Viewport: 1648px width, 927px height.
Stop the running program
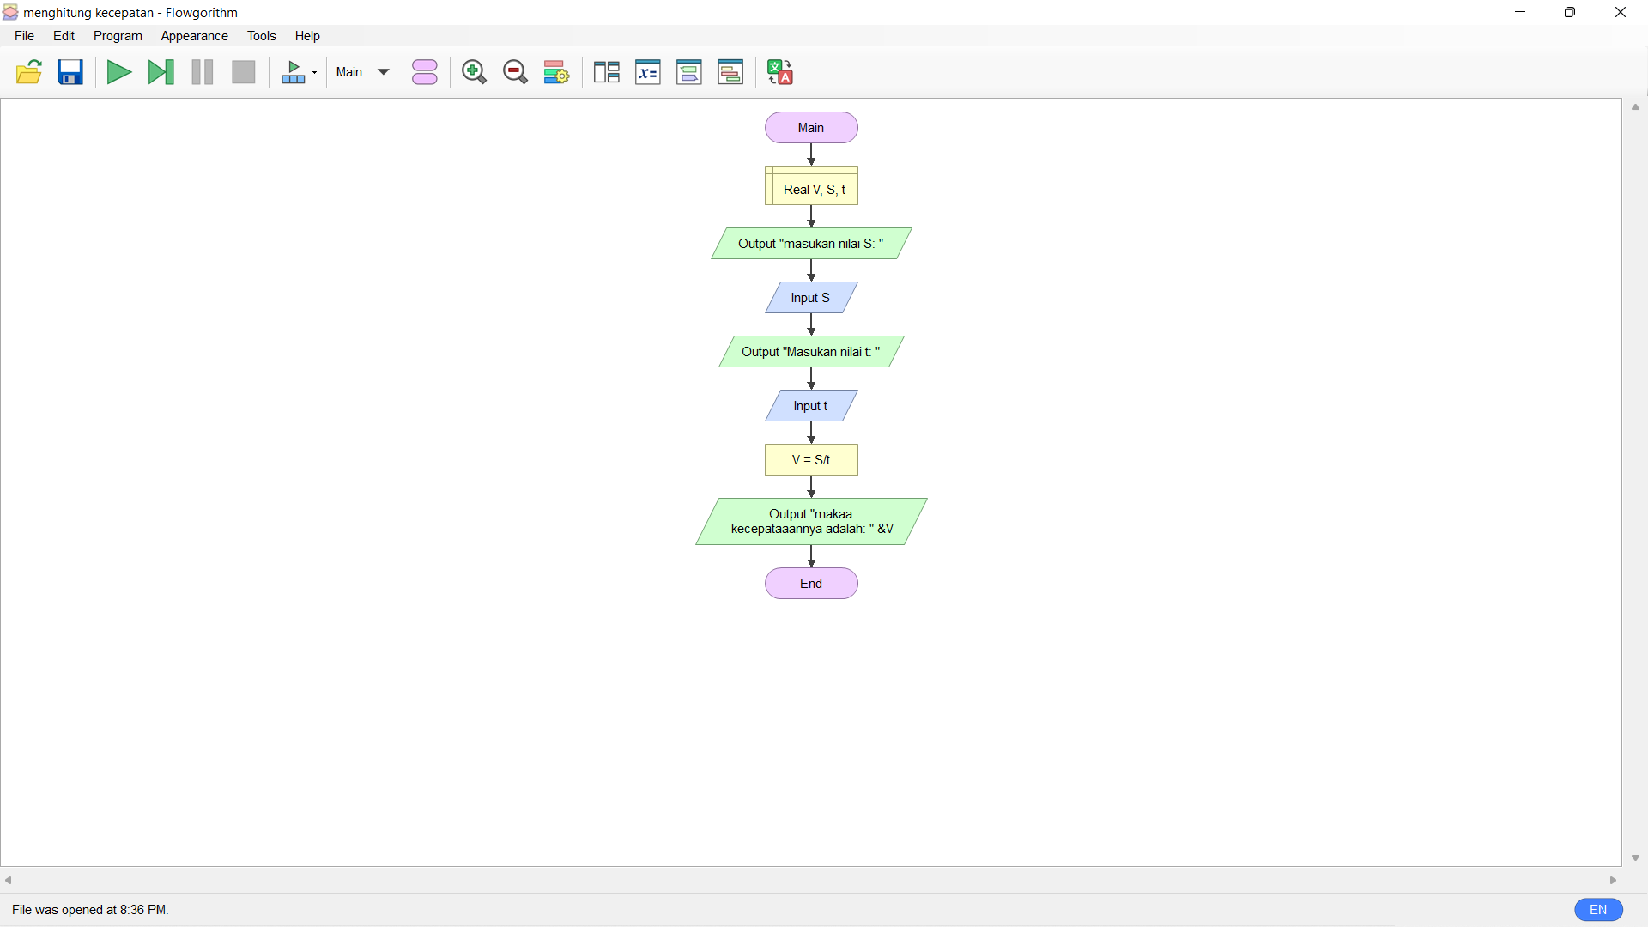click(x=243, y=72)
